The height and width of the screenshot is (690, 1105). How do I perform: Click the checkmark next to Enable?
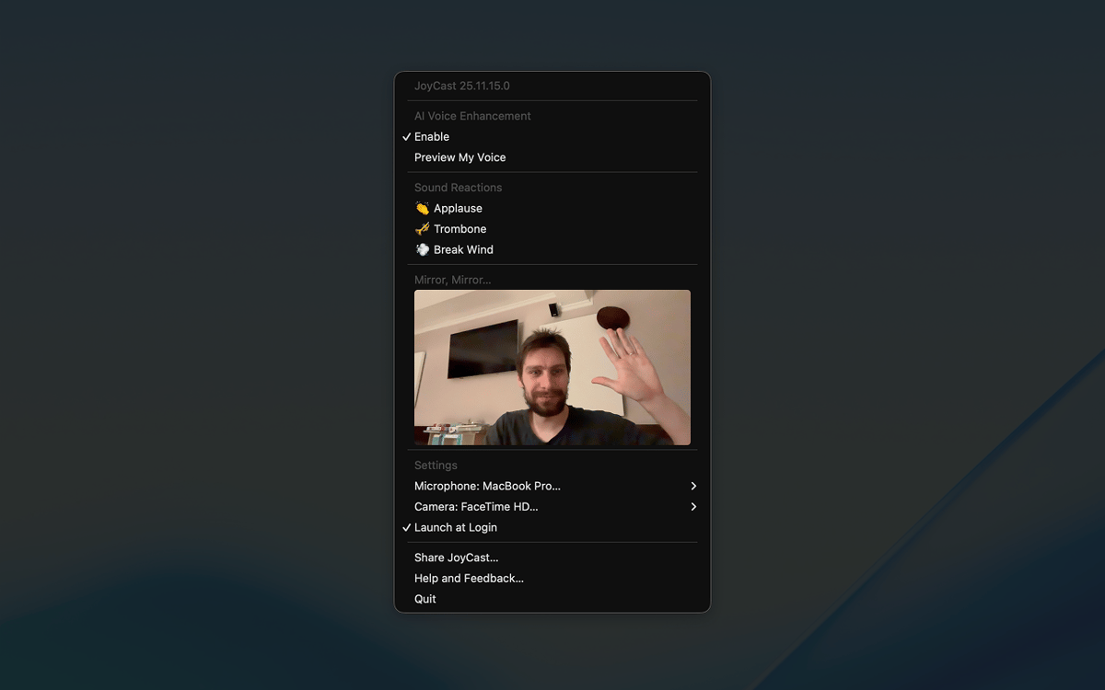point(406,137)
